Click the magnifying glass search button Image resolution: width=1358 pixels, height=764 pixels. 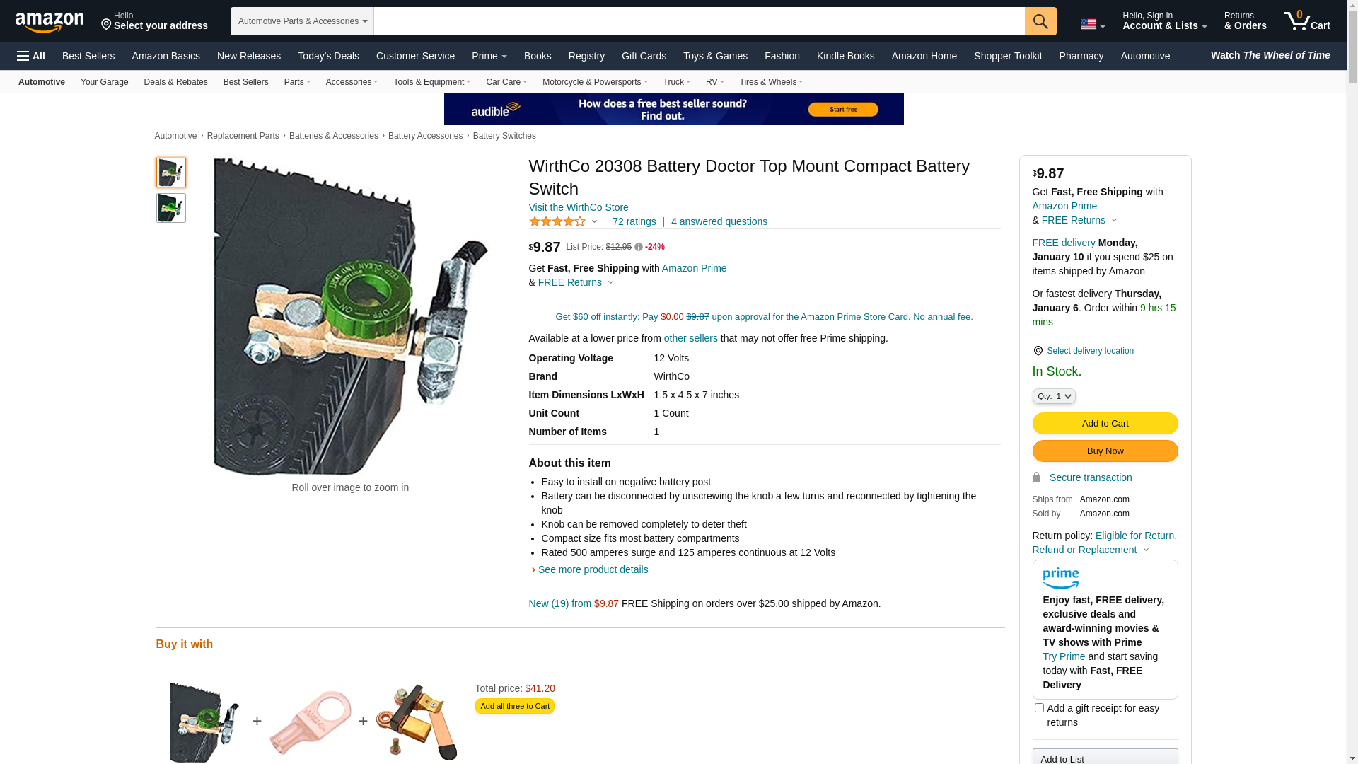click(x=1040, y=21)
